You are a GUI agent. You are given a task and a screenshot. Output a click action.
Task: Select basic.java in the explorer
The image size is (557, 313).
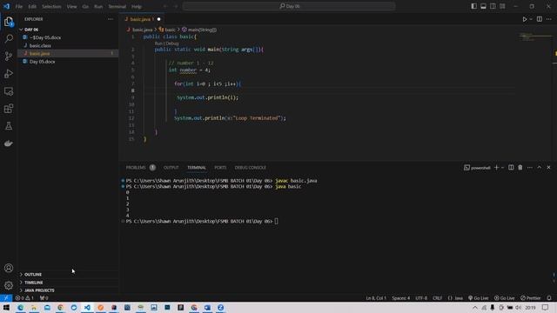point(68,54)
